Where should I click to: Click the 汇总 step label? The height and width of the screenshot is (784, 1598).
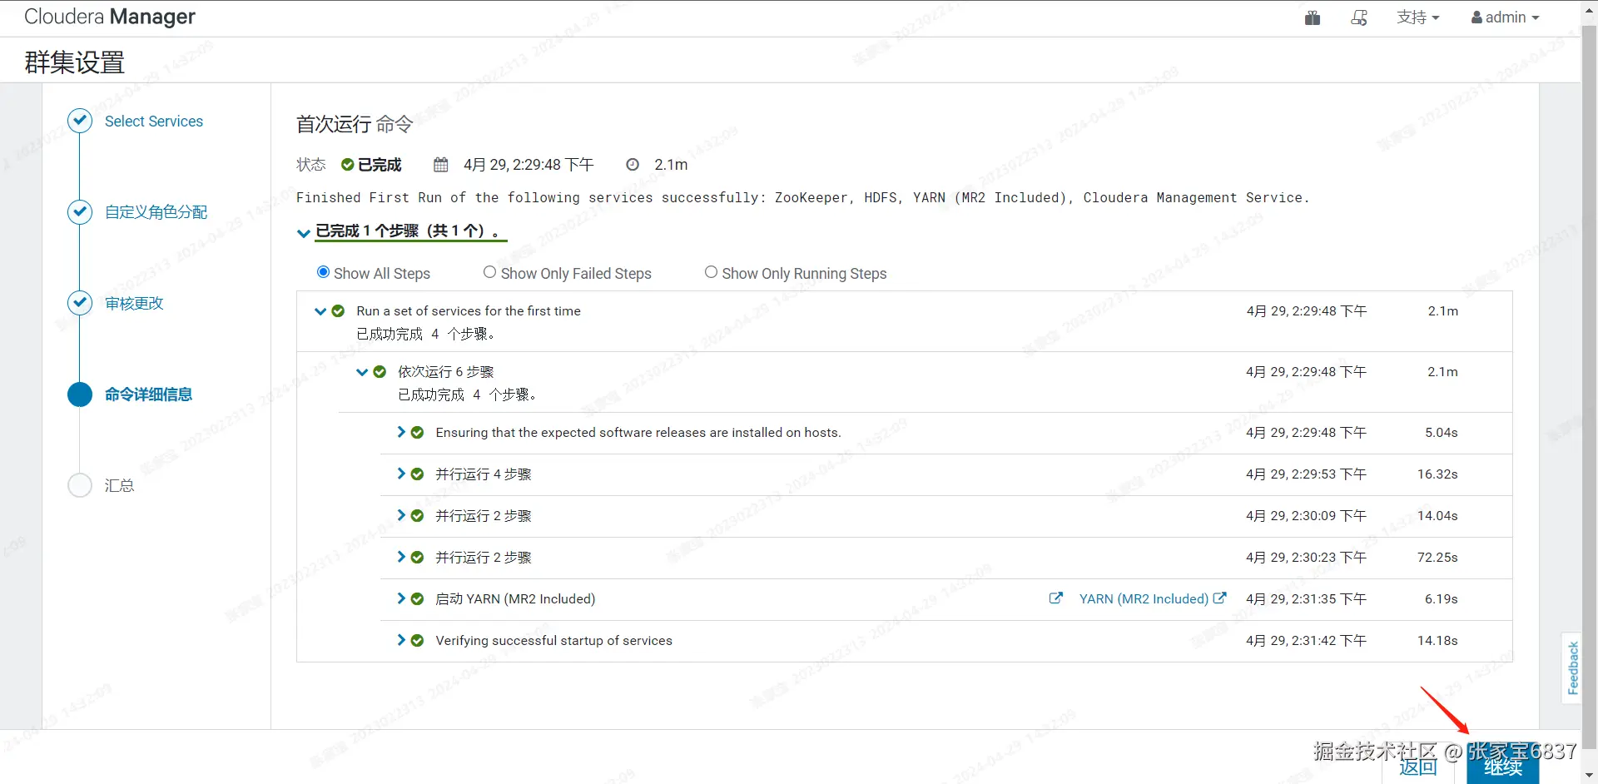(119, 485)
